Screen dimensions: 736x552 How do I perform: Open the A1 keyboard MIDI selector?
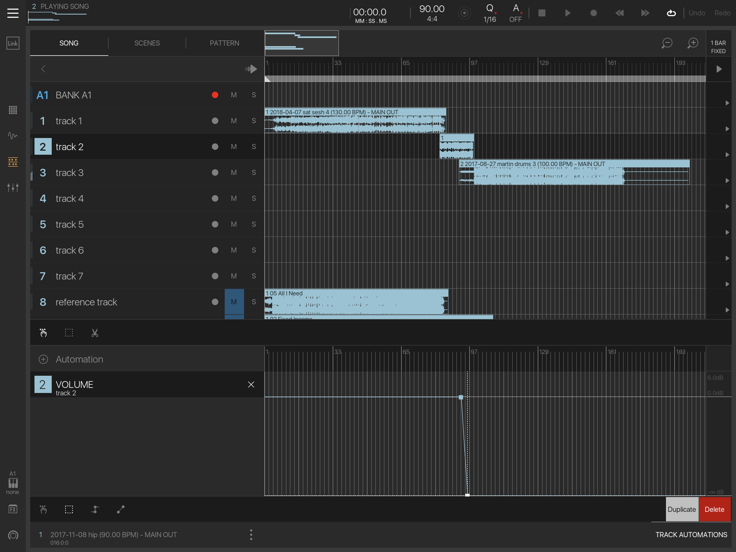pos(13,483)
